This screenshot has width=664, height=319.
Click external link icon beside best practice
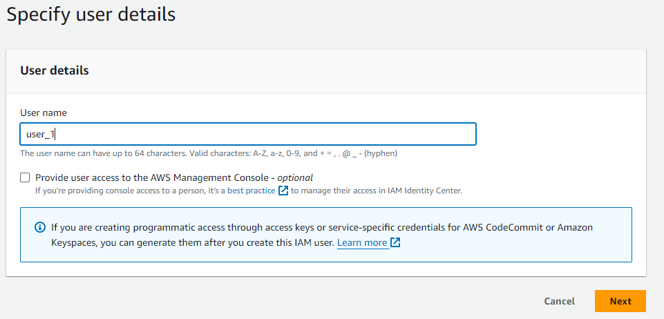pos(283,191)
